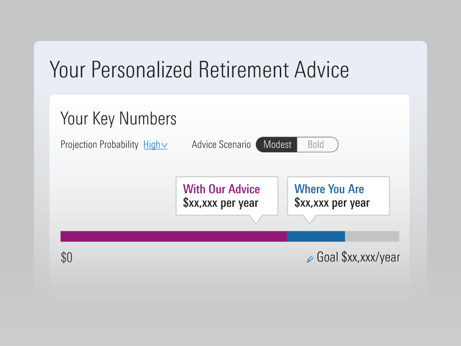Click the With Our Advice callout heading
Image resolution: width=461 pixels, height=346 pixels.
[x=221, y=189]
